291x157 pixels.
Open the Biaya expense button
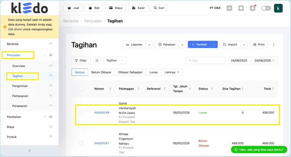click(x=116, y=8)
